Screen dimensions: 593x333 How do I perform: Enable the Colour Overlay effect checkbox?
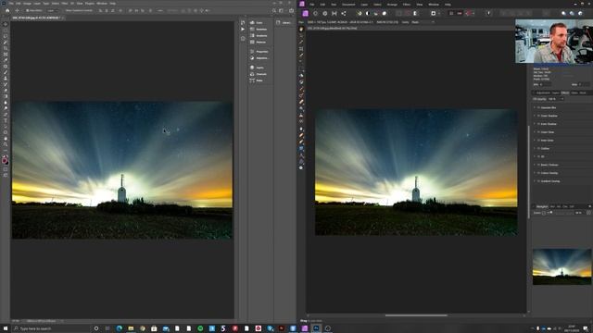point(538,173)
